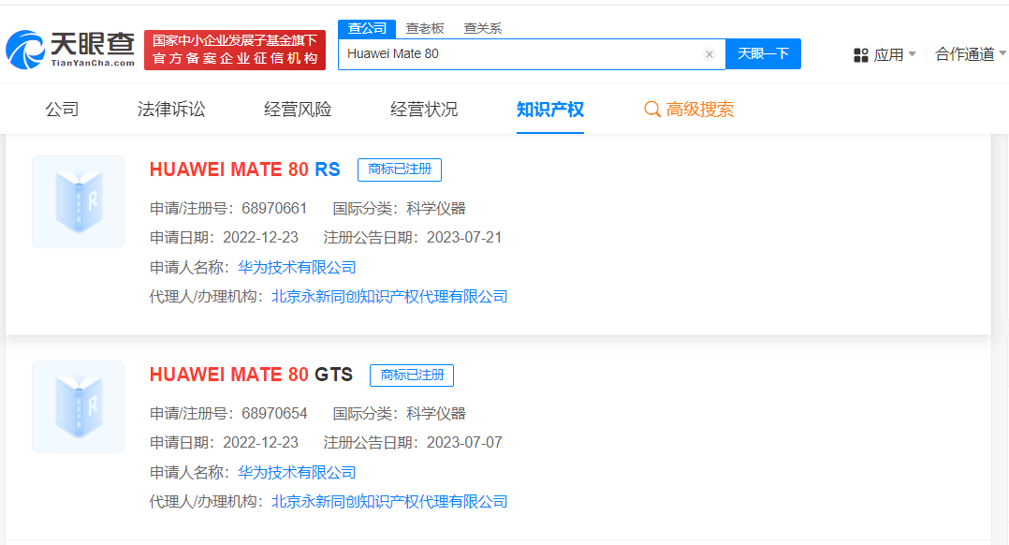Select the 查公司 search tab
This screenshot has height=545, width=1009.
coord(367,28)
